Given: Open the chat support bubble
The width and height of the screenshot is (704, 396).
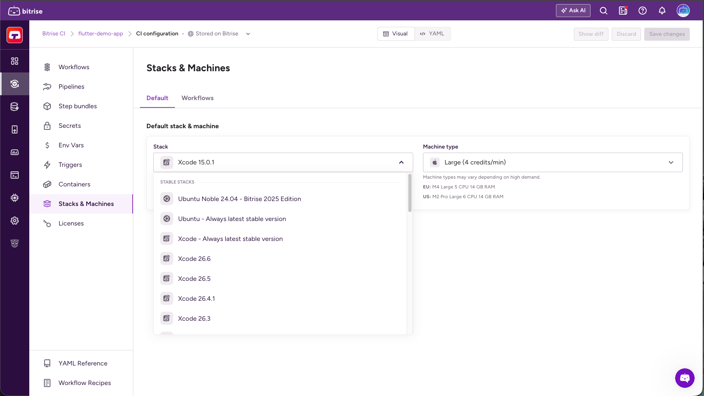Looking at the screenshot, I should coord(685,378).
